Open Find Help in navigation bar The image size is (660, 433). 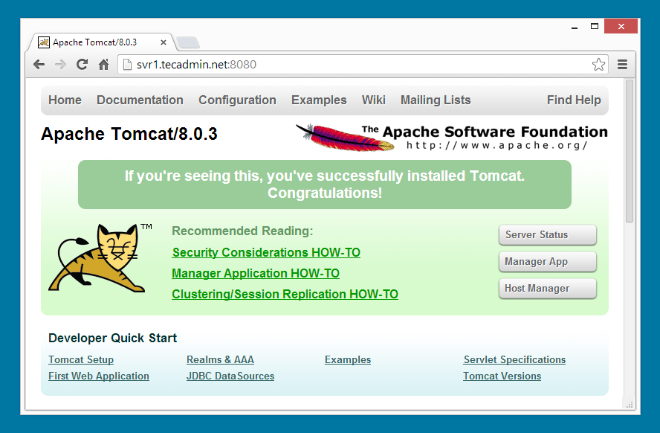(x=574, y=100)
